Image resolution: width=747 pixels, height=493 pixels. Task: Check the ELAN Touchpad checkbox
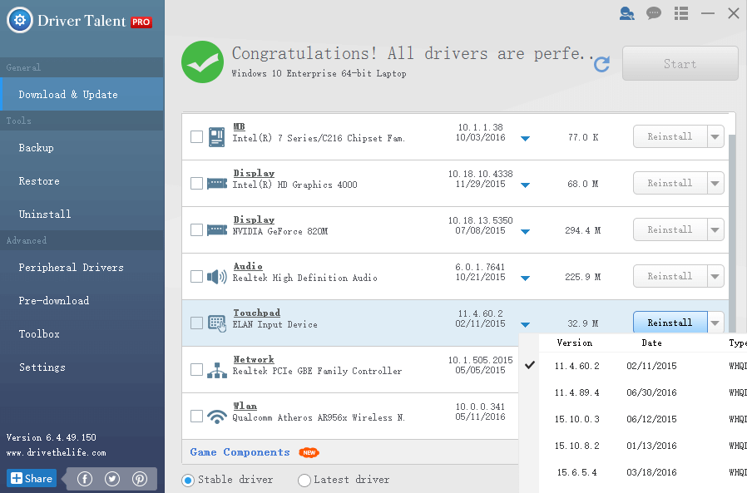point(197,323)
